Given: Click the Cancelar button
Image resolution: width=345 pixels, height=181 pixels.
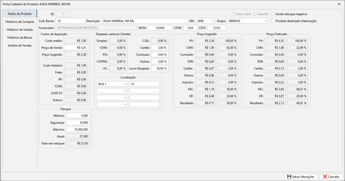Looking at the screenshot, I should tap(331, 177).
